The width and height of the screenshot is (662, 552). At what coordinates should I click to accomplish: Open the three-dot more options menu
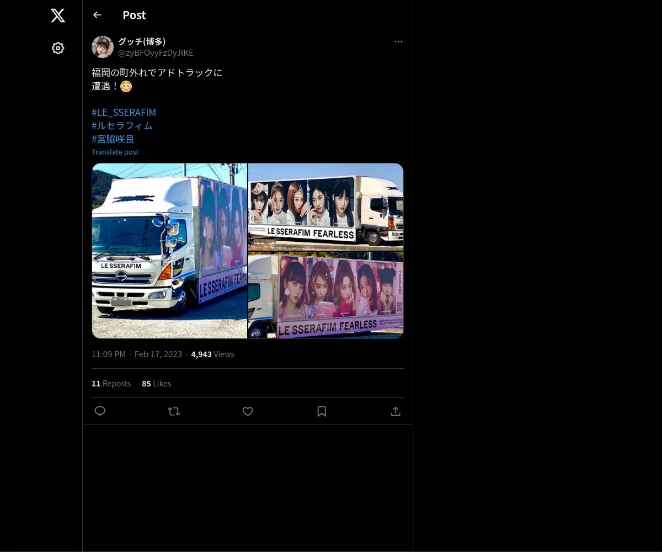click(398, 41)
